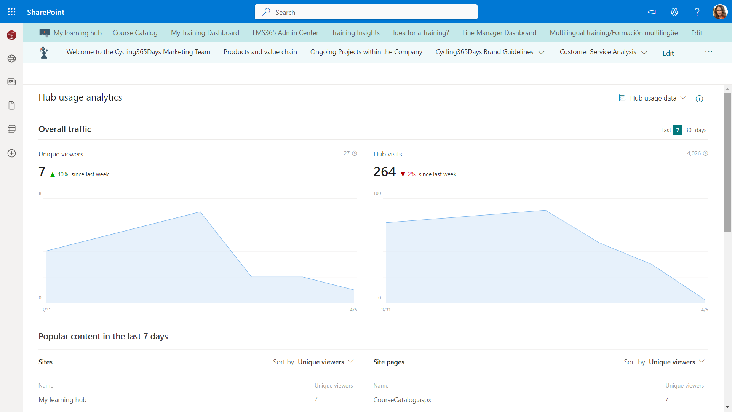Click the clock icon next to 14,026

[x=705, y=153]
